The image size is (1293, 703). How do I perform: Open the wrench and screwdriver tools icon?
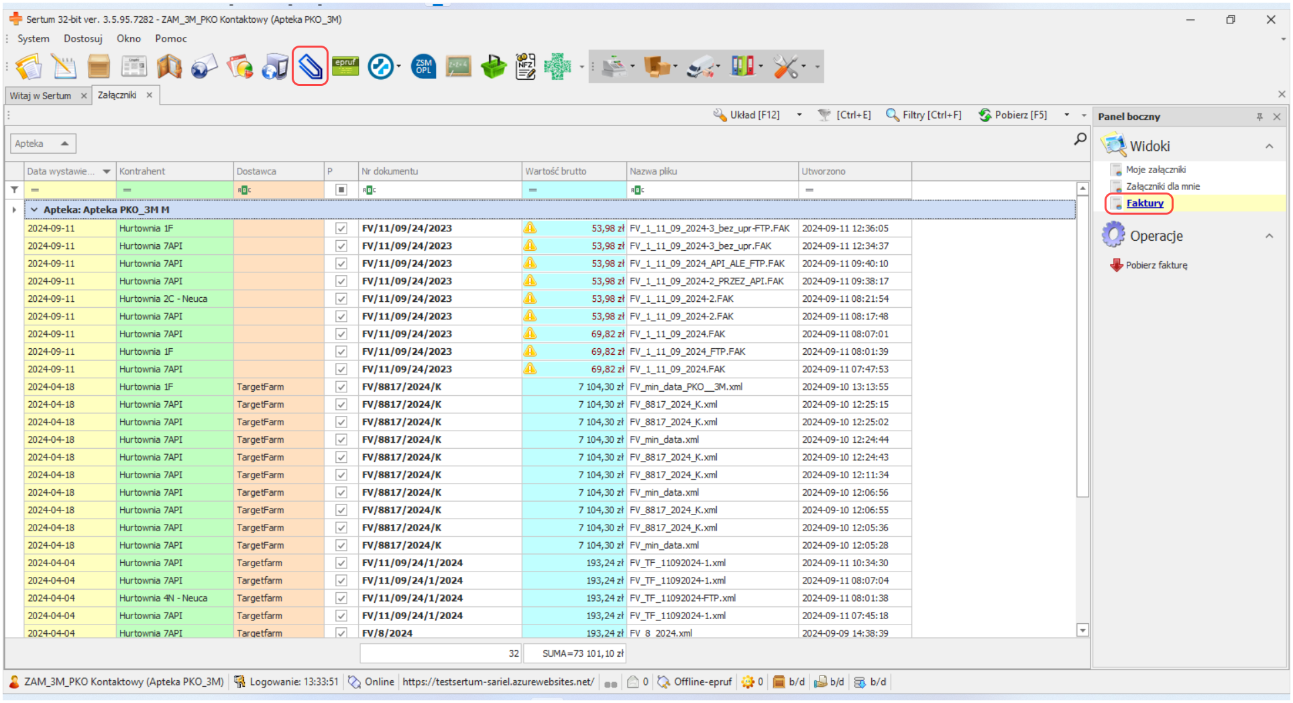click(785, 66)
